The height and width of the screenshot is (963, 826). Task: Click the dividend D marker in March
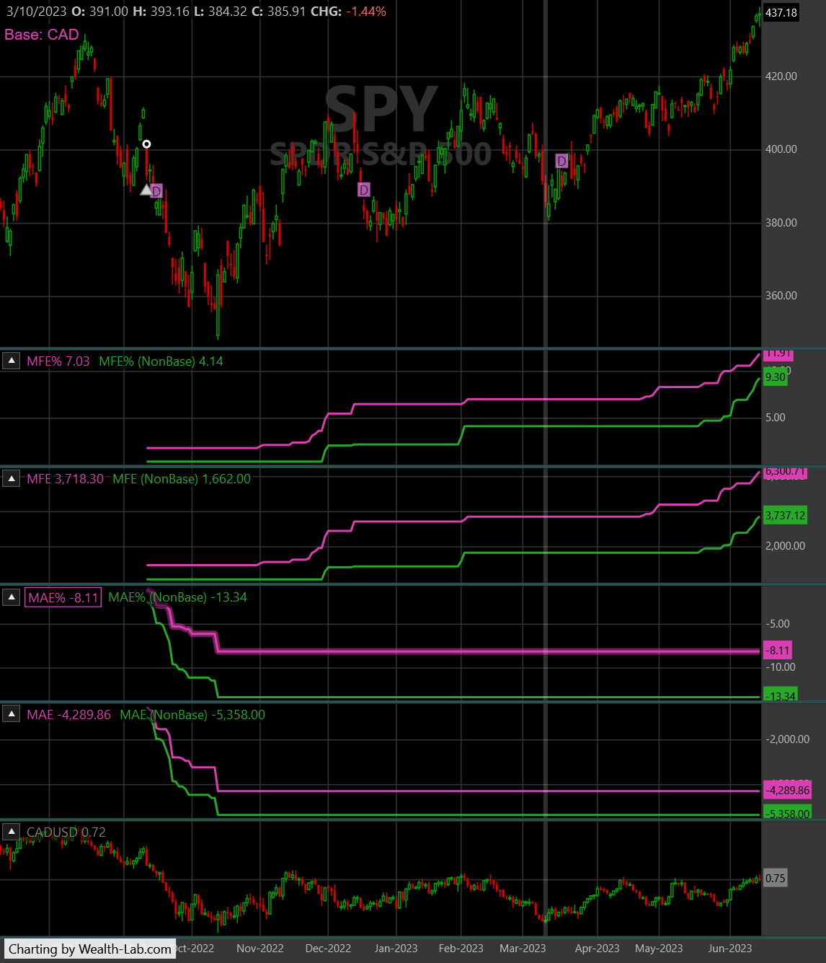561,161
